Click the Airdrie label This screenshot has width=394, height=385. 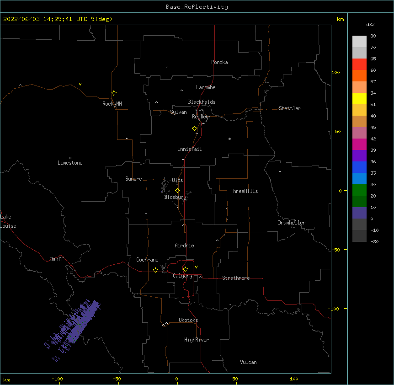pos(184,246)
